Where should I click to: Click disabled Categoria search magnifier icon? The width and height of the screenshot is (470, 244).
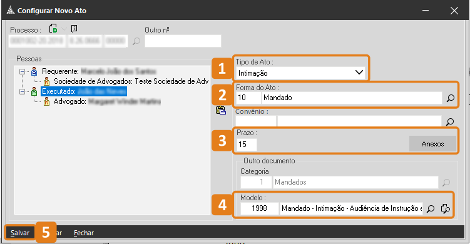coord(446,182)
